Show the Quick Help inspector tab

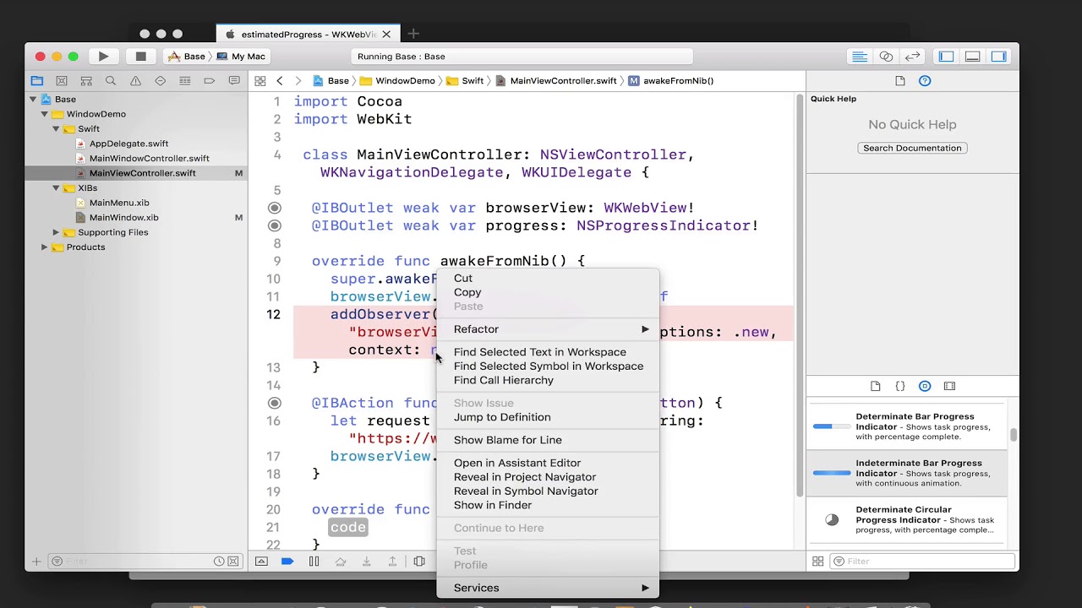925,81
